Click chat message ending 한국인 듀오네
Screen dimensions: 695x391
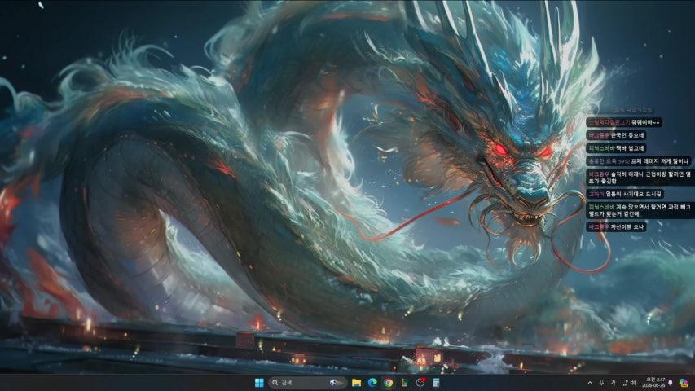617,134
